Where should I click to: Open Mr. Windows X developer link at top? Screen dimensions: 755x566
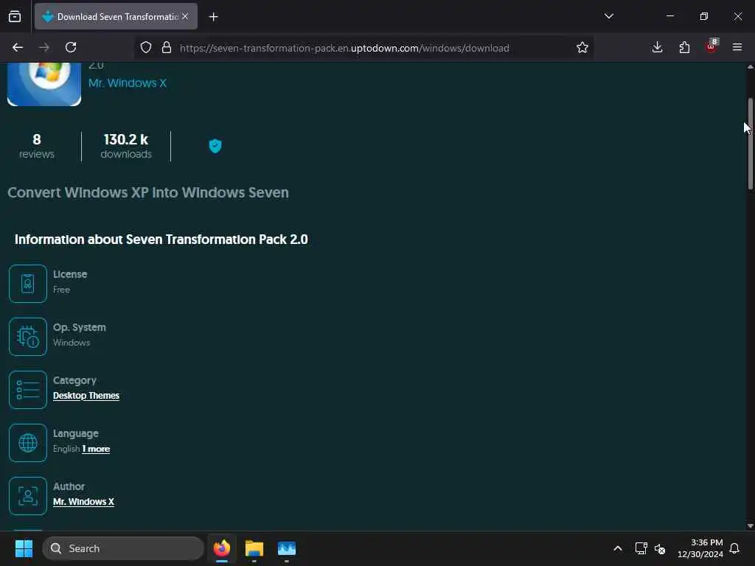pyautogui.click(x=128, y=83)
